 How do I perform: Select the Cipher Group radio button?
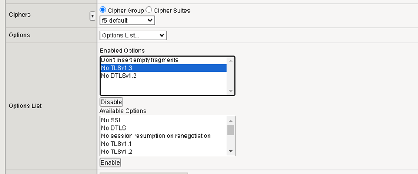click(103, 10)
